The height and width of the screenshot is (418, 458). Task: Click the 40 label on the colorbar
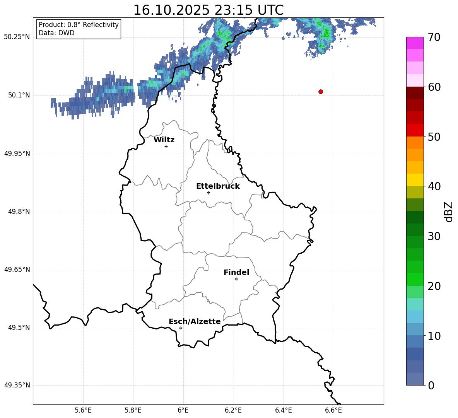[x=434, y=186]
